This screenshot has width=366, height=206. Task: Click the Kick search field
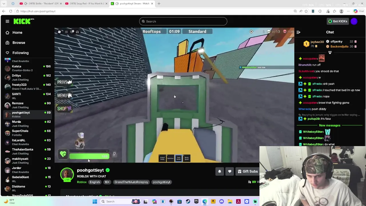tap(183, 21)
